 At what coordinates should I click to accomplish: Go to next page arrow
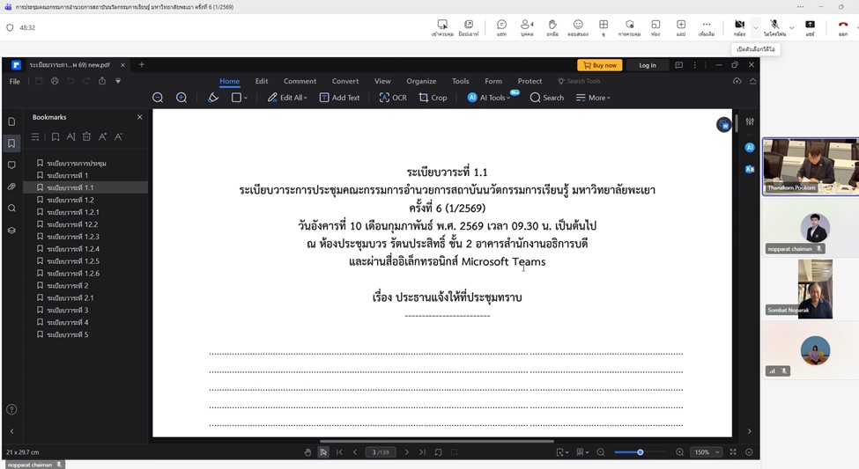tap(406, 452)
